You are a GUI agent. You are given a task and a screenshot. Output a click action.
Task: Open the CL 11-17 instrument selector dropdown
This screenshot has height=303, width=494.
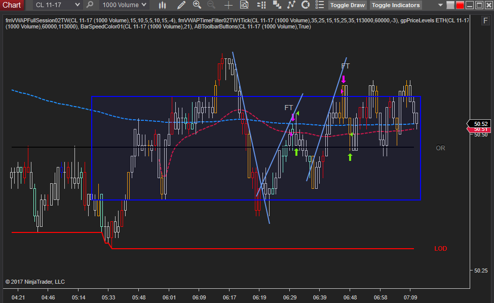[x=57, y=5]
